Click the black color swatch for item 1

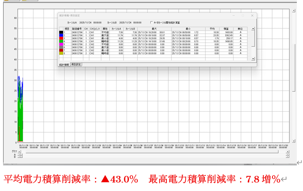point(61,32)
